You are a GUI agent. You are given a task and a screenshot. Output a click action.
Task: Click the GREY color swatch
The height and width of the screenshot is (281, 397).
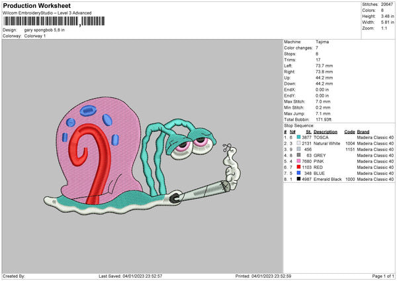point(299,155)
